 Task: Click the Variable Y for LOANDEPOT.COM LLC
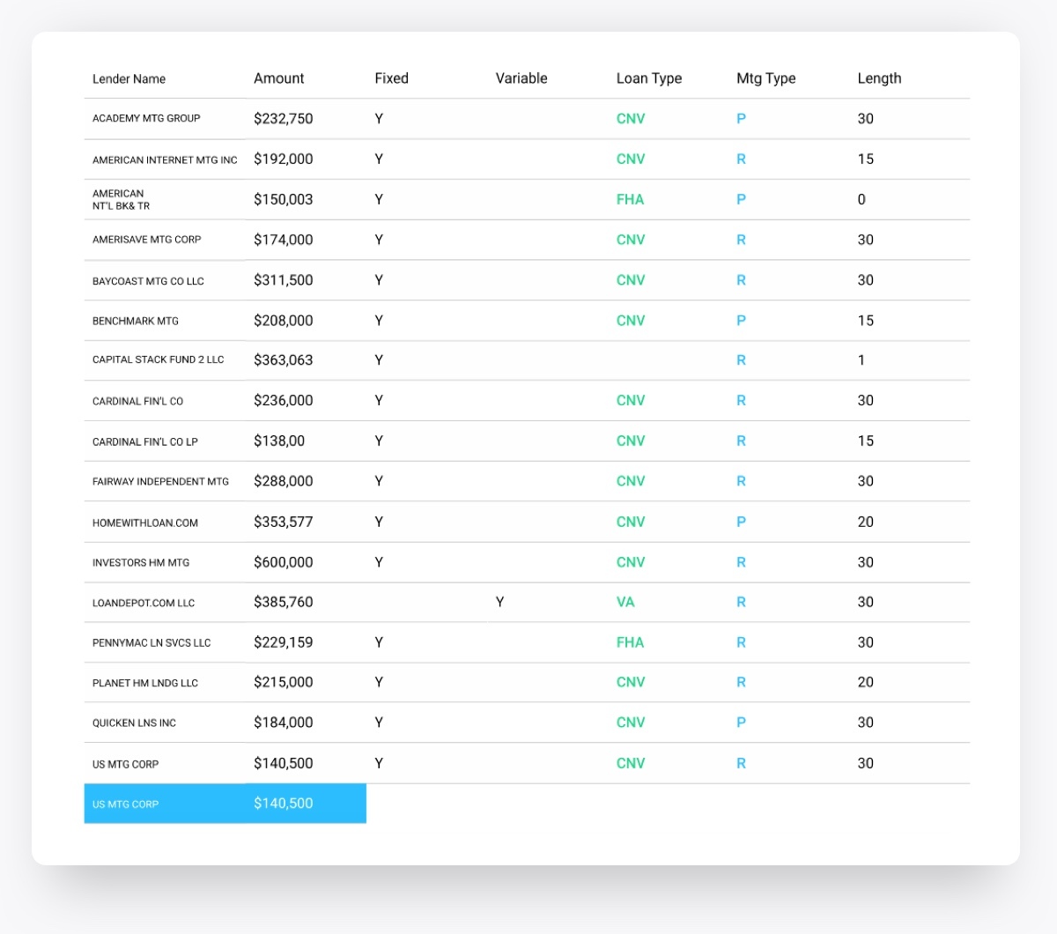(x=499, y=602)
